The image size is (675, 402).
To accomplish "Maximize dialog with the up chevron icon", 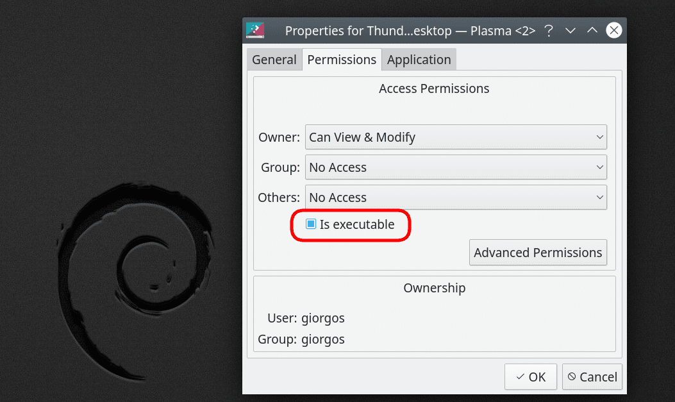I will tap(592, 30).
